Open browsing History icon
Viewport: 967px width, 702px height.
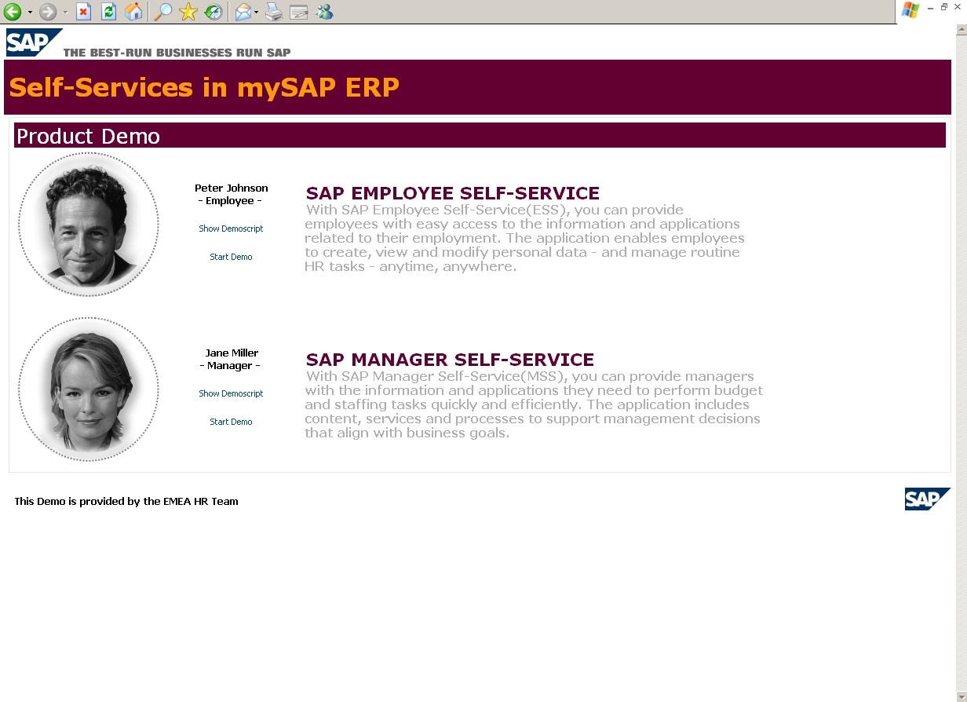[x=213, y=12]
